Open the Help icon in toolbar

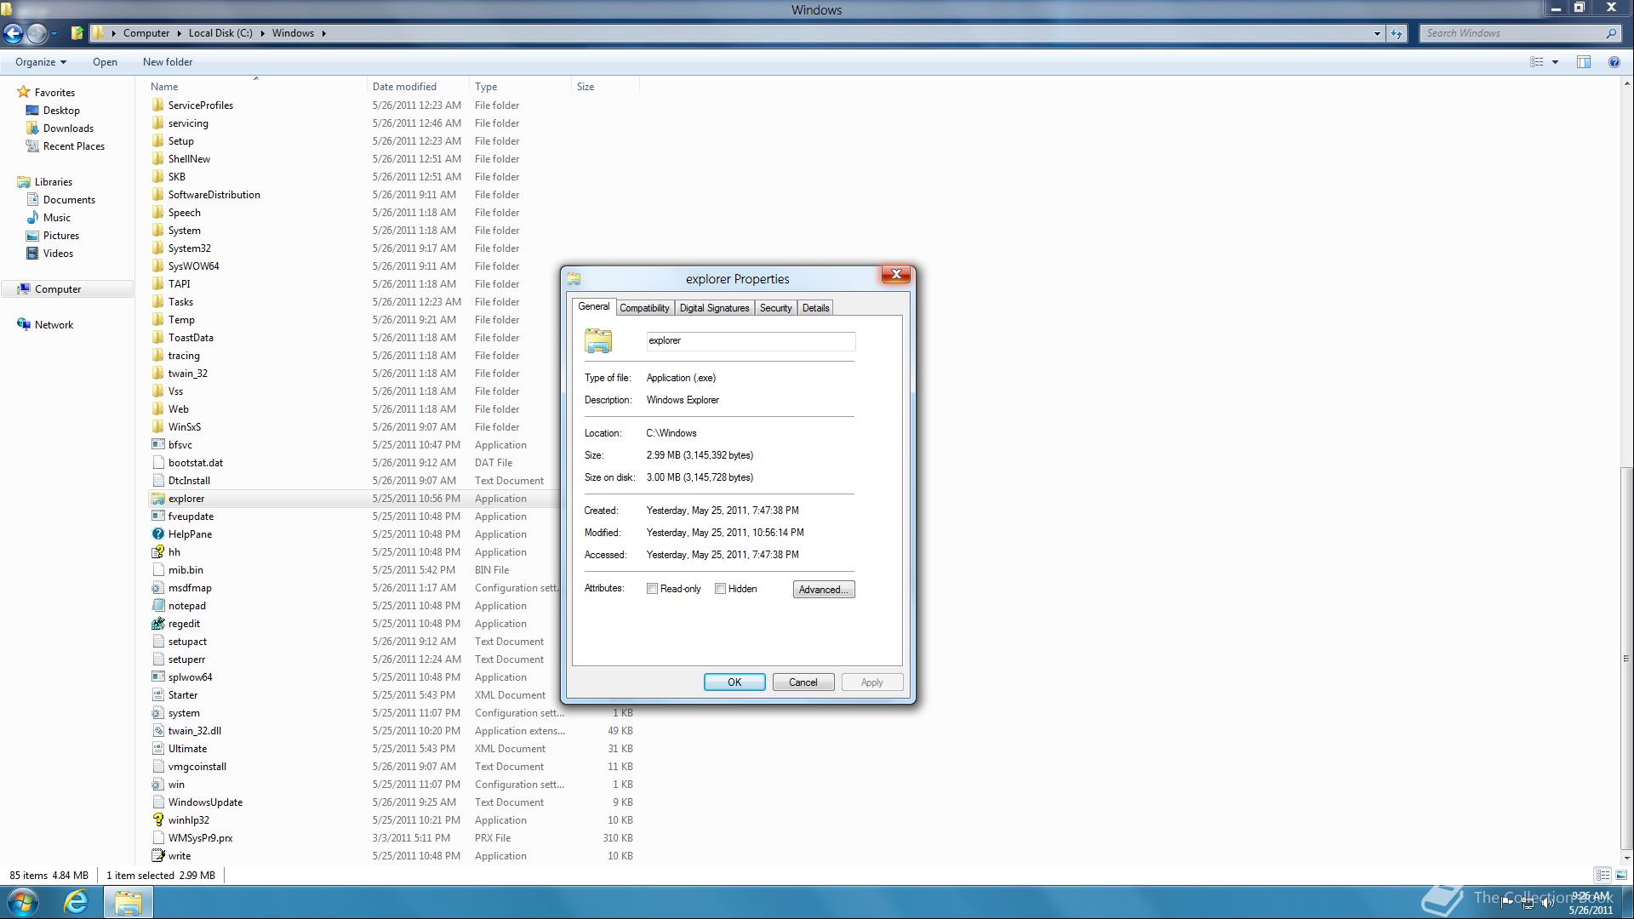coord(1614,62)
